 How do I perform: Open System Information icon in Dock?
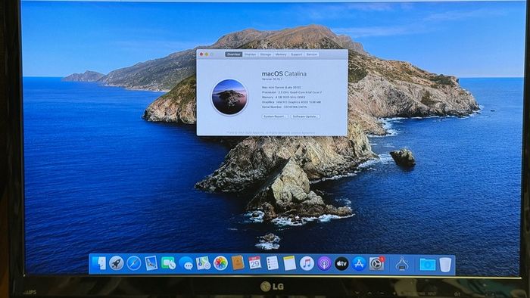pos(402,263)
